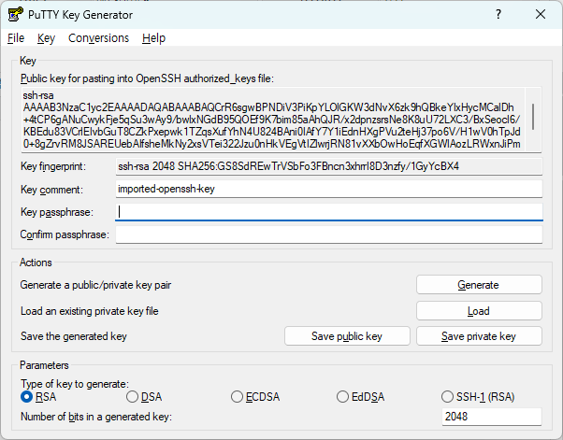Open the Conversions menu

pos(98,38)
